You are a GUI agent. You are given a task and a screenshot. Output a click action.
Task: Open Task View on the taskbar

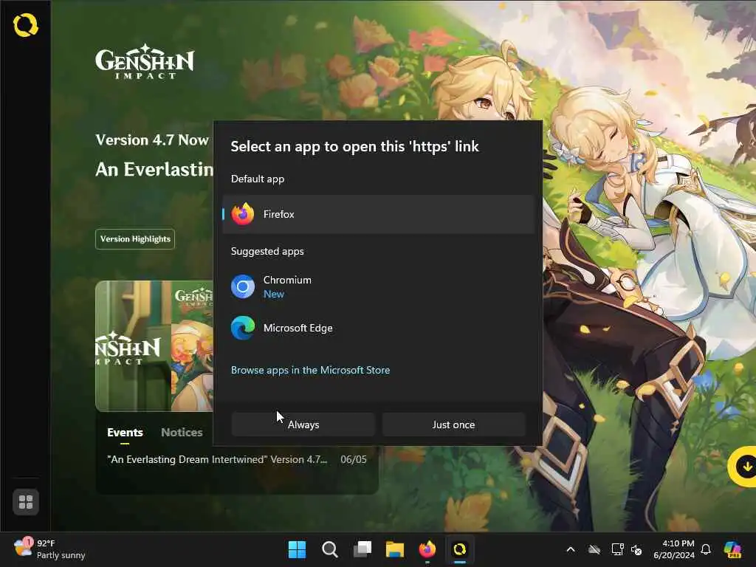tap(362, 549)
